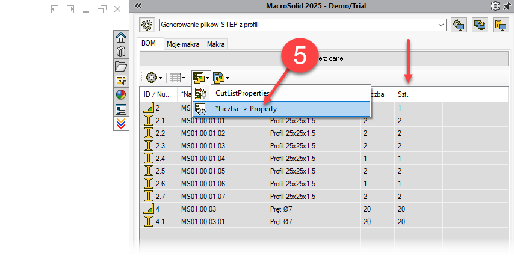Open the Makra tab

click(215, 44)
